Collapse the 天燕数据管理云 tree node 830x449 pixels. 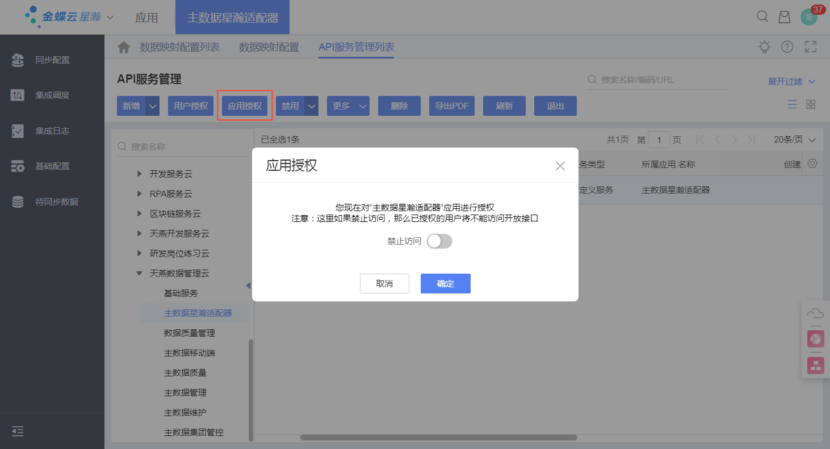pyautogui.click(x=140, y=273)
